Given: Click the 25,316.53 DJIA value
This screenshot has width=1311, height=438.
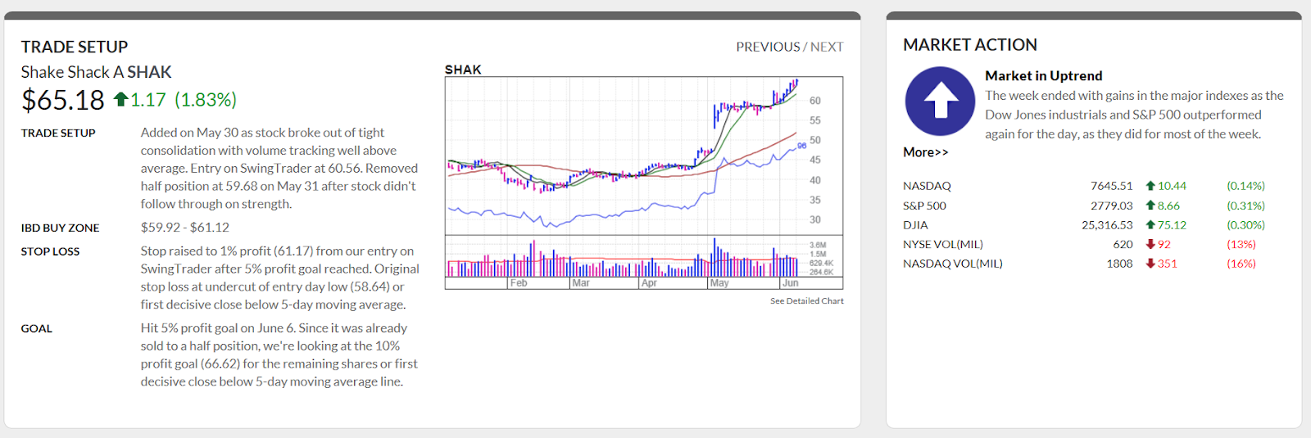Looking at the screenshot, I should pos(1107,224).
